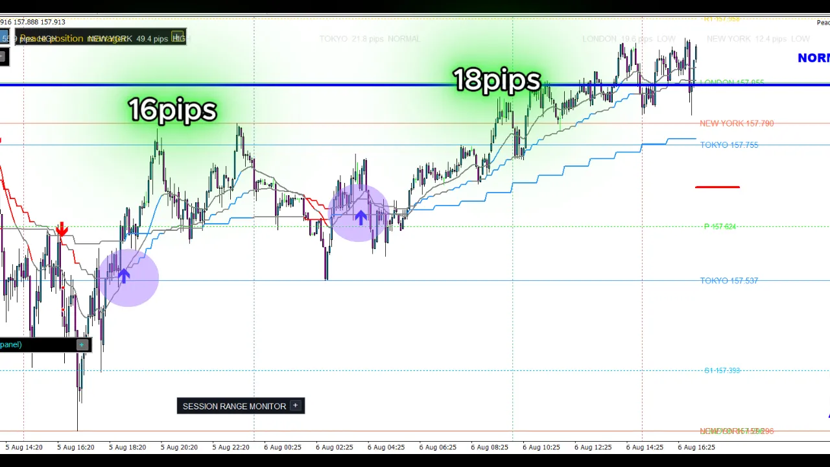Click the first blue up arrow buy signal
This screenshot has width=830, height=467.
(123, 276)
